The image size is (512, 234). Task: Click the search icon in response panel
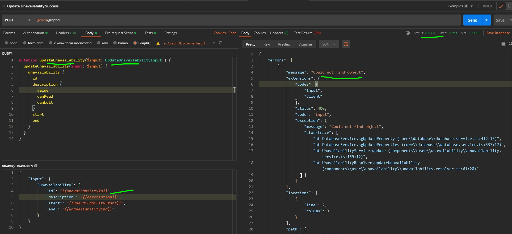click(510, 44)
